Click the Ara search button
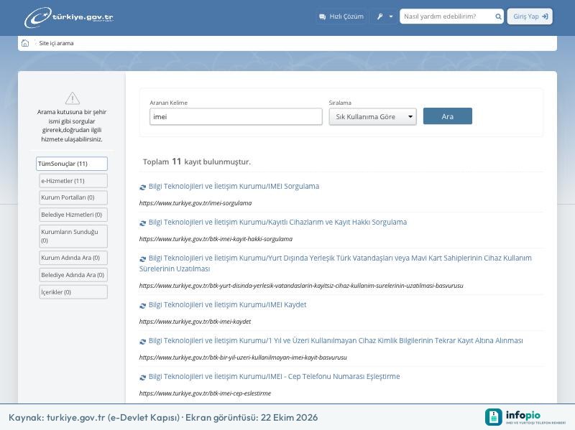The width and height of the screenshot is (575, 430). [x=447, y=116]
